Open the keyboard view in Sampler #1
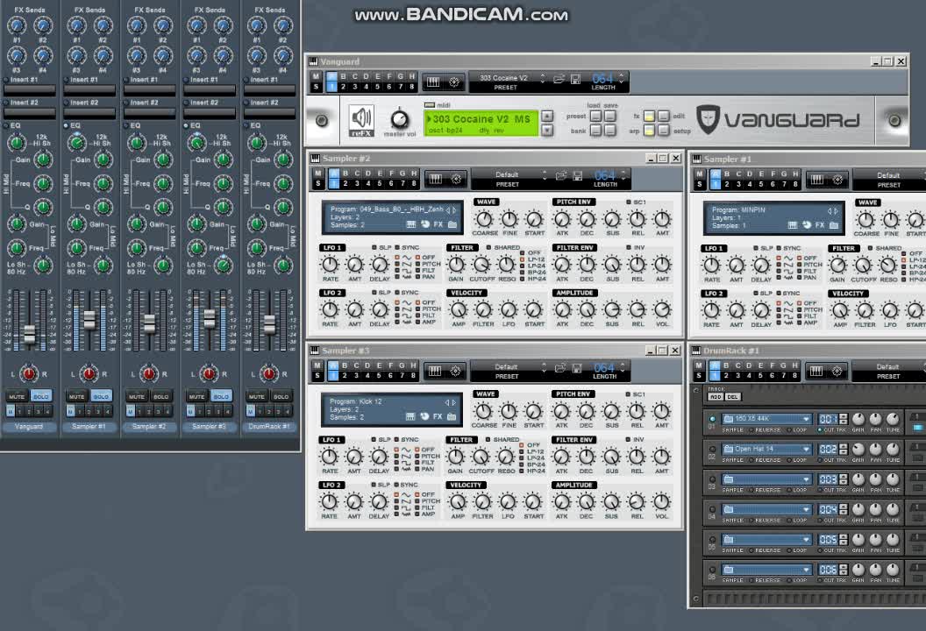The height and width of the screenshot is (631, 926). (x=816, y=180)
